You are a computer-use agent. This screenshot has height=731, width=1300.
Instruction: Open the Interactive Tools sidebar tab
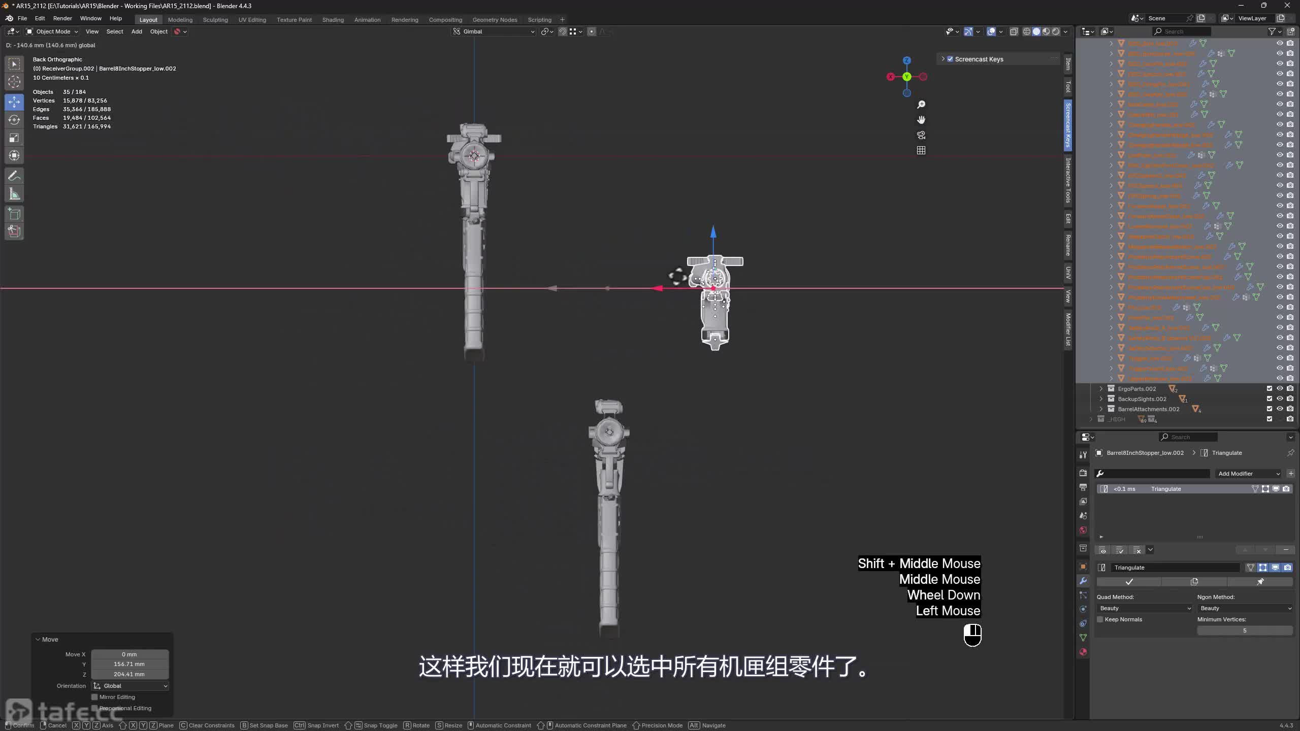(1068, 180)
